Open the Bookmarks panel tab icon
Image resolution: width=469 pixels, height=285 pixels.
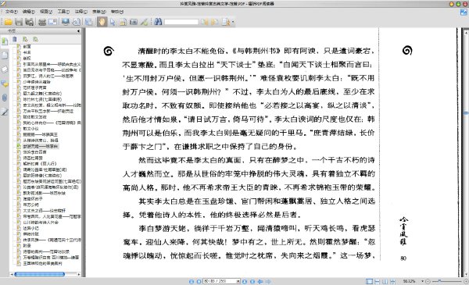click(x=5, y=41)
